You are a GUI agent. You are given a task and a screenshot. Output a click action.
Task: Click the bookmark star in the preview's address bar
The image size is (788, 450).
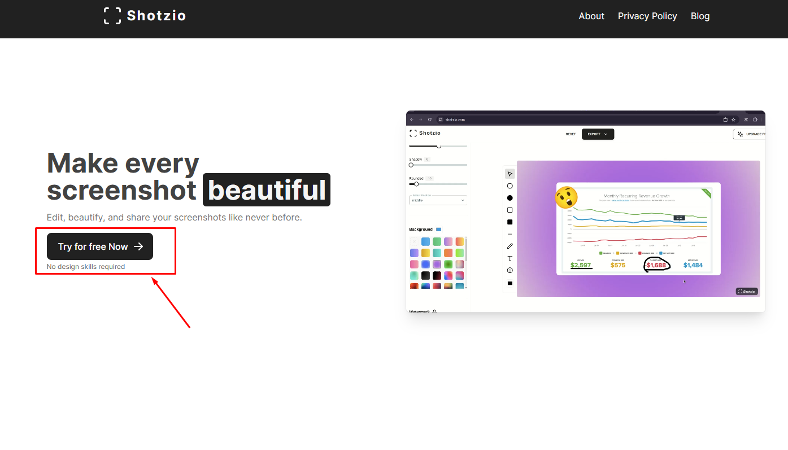733,120
